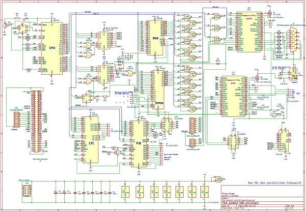Select the RAM chip symbol
Viewport: 306px width, 212px height.
(155, 38)
